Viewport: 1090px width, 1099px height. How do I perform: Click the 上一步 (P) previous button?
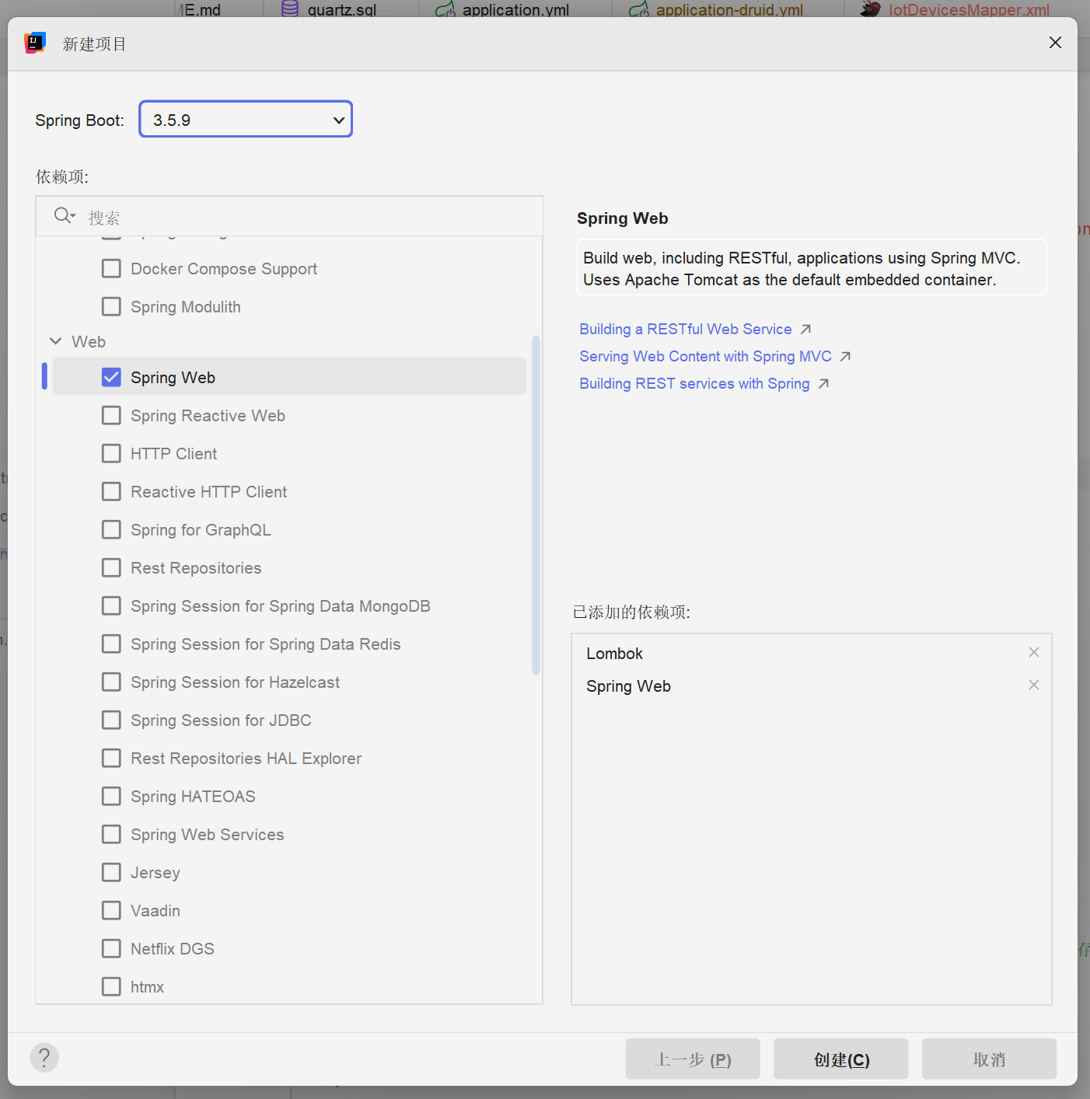(692, 1059)
